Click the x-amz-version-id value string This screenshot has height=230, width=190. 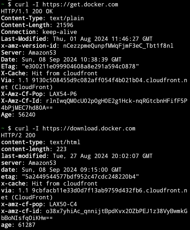[x=118, y=46]
